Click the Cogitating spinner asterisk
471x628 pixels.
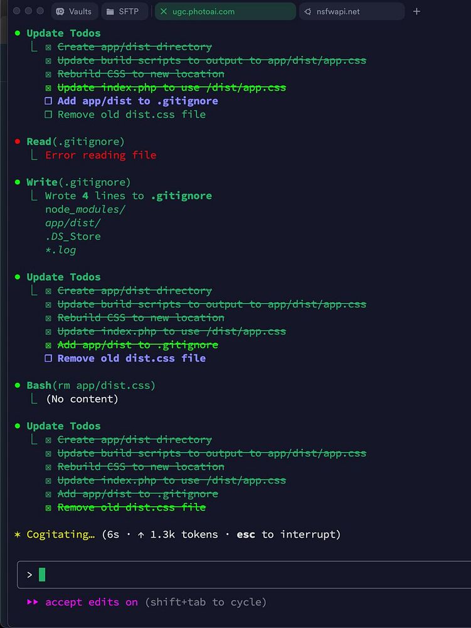coord(17,534)
